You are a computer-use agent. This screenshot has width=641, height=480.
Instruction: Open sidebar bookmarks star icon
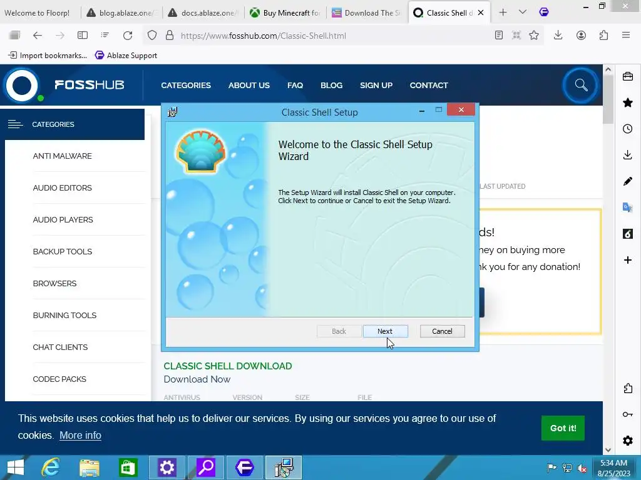(628, 102)
